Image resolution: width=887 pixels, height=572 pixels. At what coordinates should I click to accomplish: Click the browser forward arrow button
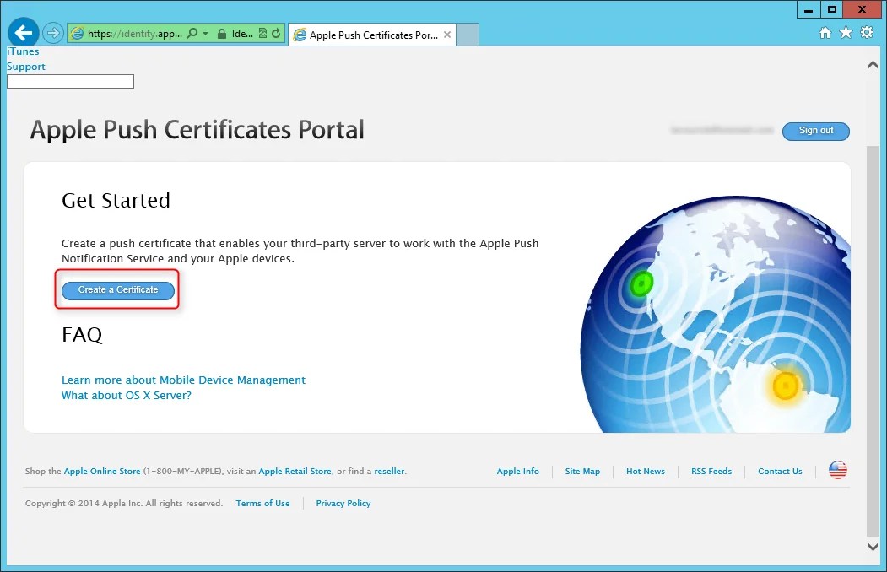[52, 34]
